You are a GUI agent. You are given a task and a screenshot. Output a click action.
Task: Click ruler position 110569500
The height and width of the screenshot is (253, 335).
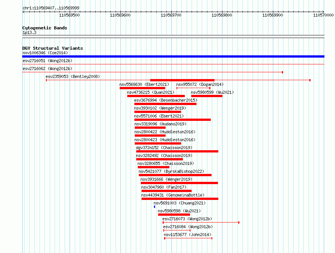pos(69,15)
